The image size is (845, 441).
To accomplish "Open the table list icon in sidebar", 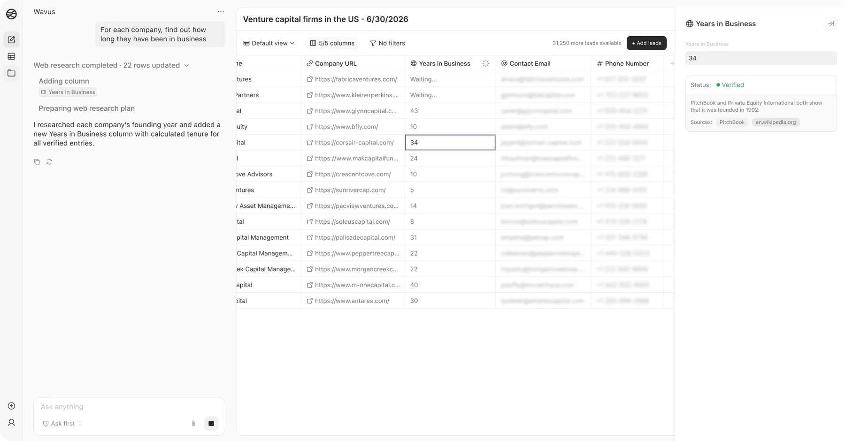I will [11, 56].
